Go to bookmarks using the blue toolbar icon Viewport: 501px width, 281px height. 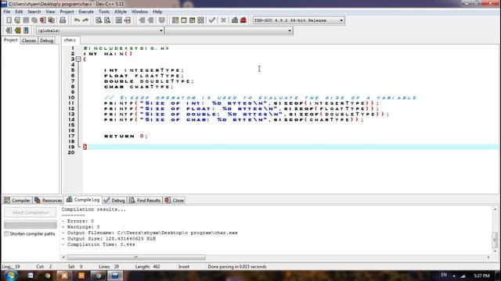click(26, 30)
